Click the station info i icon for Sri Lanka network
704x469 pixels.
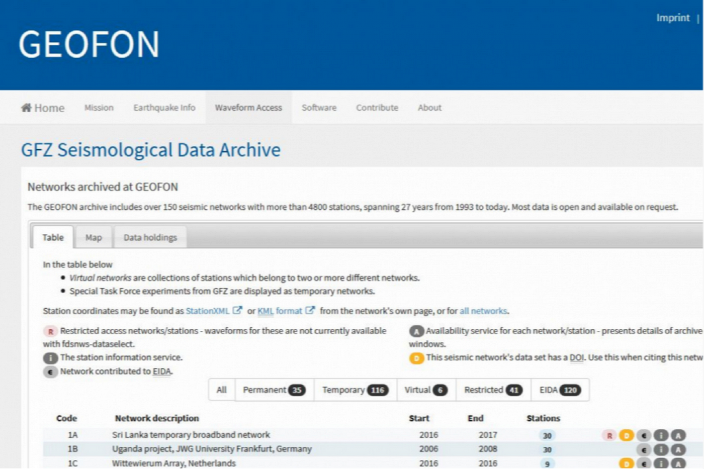click(661, 436)
